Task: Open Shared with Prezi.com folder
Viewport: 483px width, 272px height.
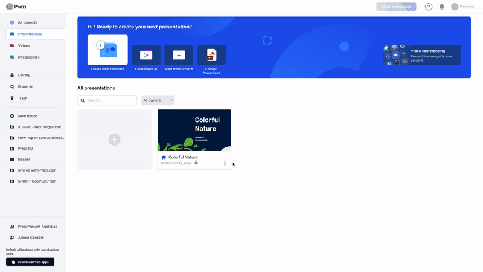Action: click(x=37, y=170)
